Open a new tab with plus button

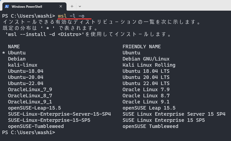(x=72, y=6)
